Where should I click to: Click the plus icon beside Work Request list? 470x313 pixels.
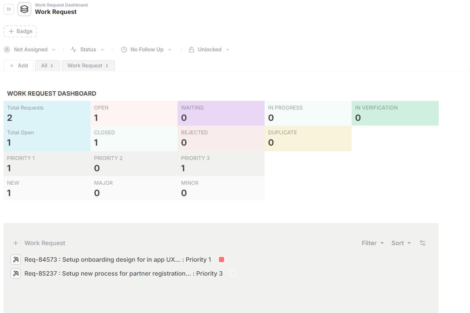(x=16, y=243)
